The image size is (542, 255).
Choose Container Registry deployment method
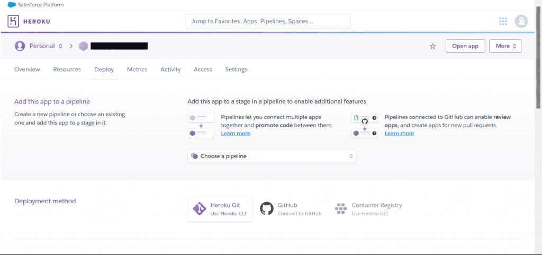coord(368,209)
